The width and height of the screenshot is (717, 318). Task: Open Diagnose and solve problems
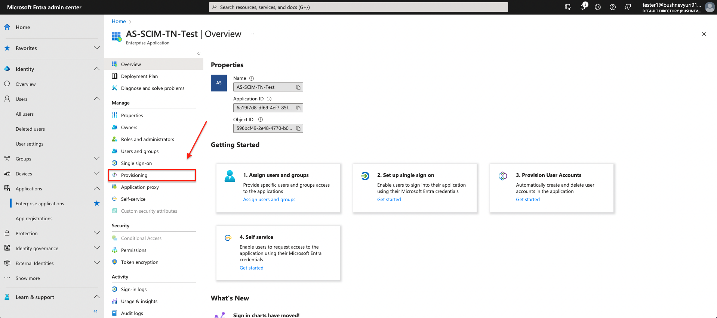pyautogui.click(x=154, y=88)
